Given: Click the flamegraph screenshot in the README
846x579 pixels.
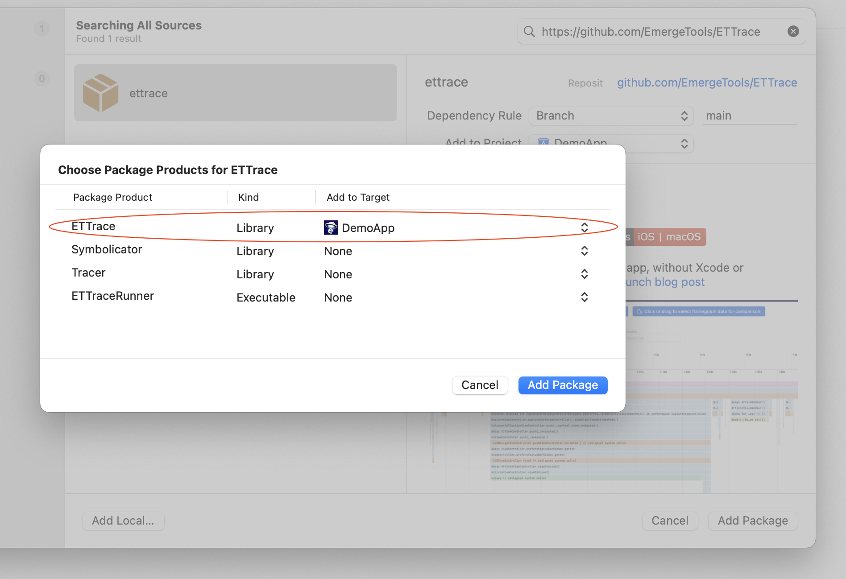Looking at the screenshot, I should tap(711, 397).
